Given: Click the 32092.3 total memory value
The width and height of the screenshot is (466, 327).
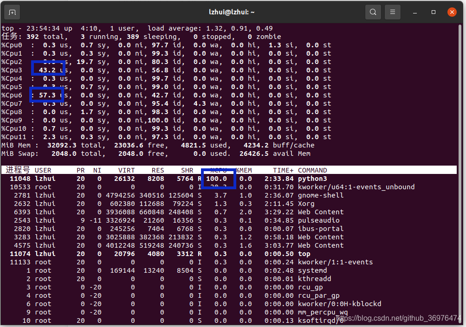Looking at the screenshot, I should (62, 146).
